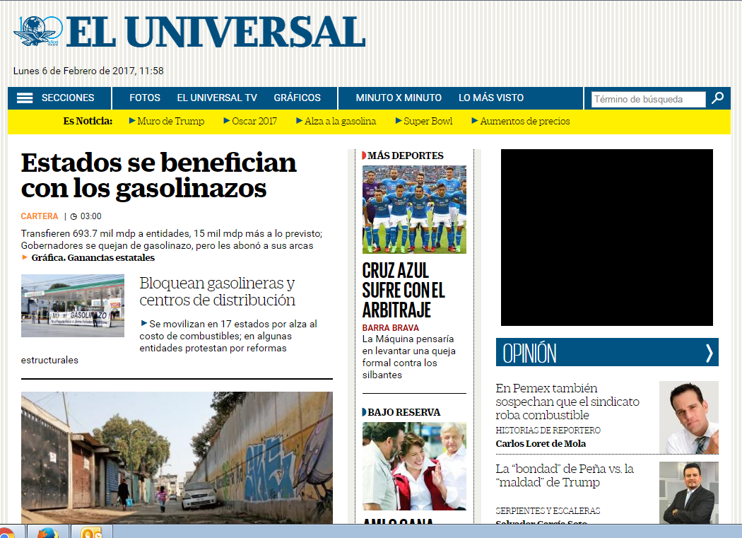Click the Opinión header title
Image resolution: width=742 pixels, height=538 pixels.
pos(529,353)
